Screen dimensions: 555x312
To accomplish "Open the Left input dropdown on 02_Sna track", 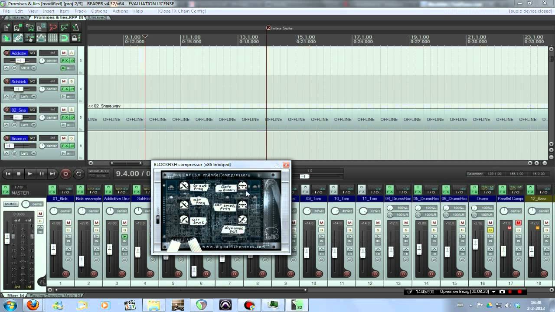I will click(x=28, y=125).
